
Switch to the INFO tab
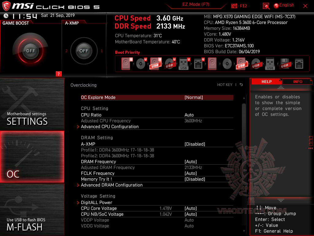(297, 81)
